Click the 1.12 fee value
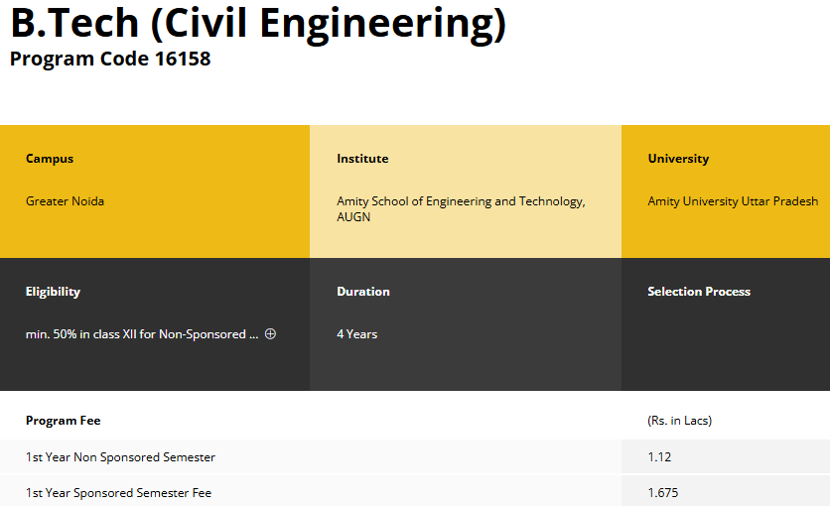830x506 pixels. pyautogui.click(x=659, y=457)
